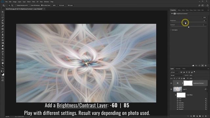Open the Filter menu
The width and height of the screenshot is (210, 118).
(x=33, y=2)
